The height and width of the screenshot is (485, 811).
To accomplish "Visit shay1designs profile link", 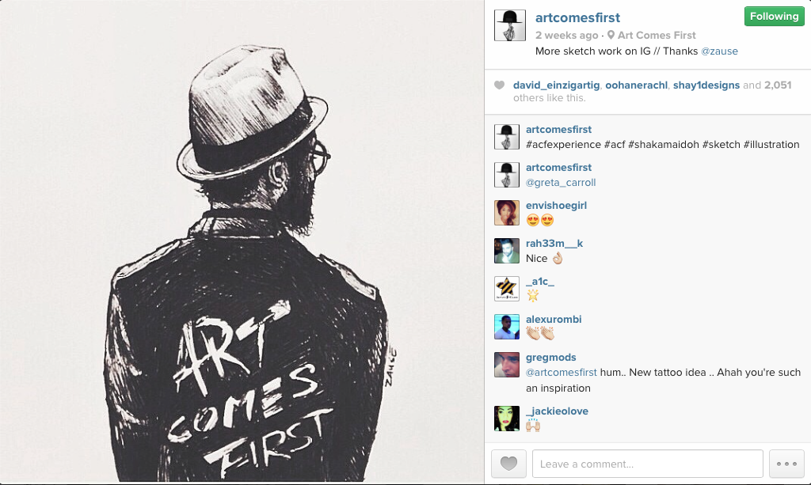I will 706,85.
